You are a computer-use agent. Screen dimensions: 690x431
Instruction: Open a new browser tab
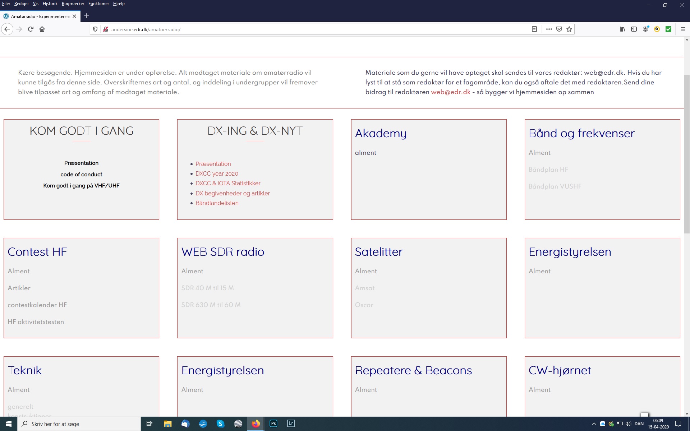coord(87,16)
